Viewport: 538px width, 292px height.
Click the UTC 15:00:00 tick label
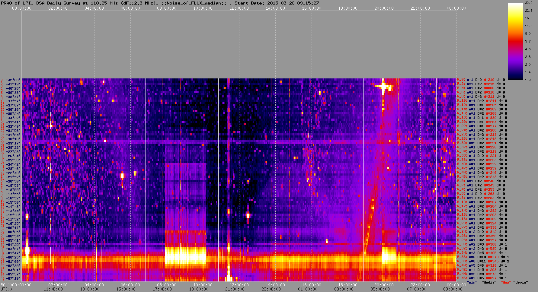[126, 289]
